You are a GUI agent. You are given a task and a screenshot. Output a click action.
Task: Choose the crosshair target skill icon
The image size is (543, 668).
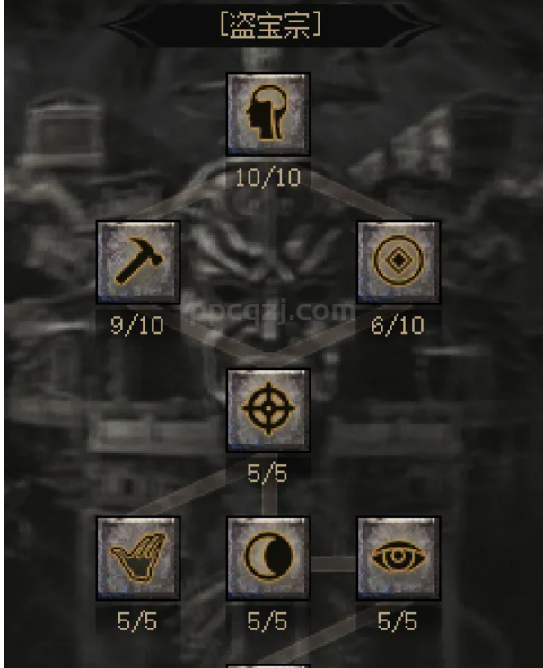coord(267,409)
